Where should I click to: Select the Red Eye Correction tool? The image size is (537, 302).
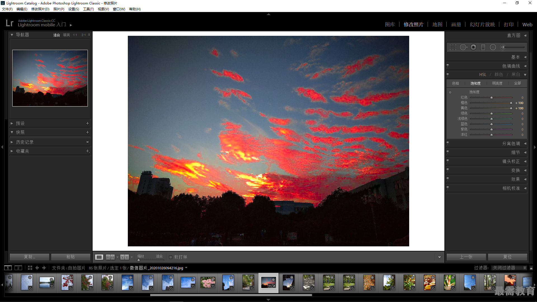pyautogui.click(x=473, y=47)
